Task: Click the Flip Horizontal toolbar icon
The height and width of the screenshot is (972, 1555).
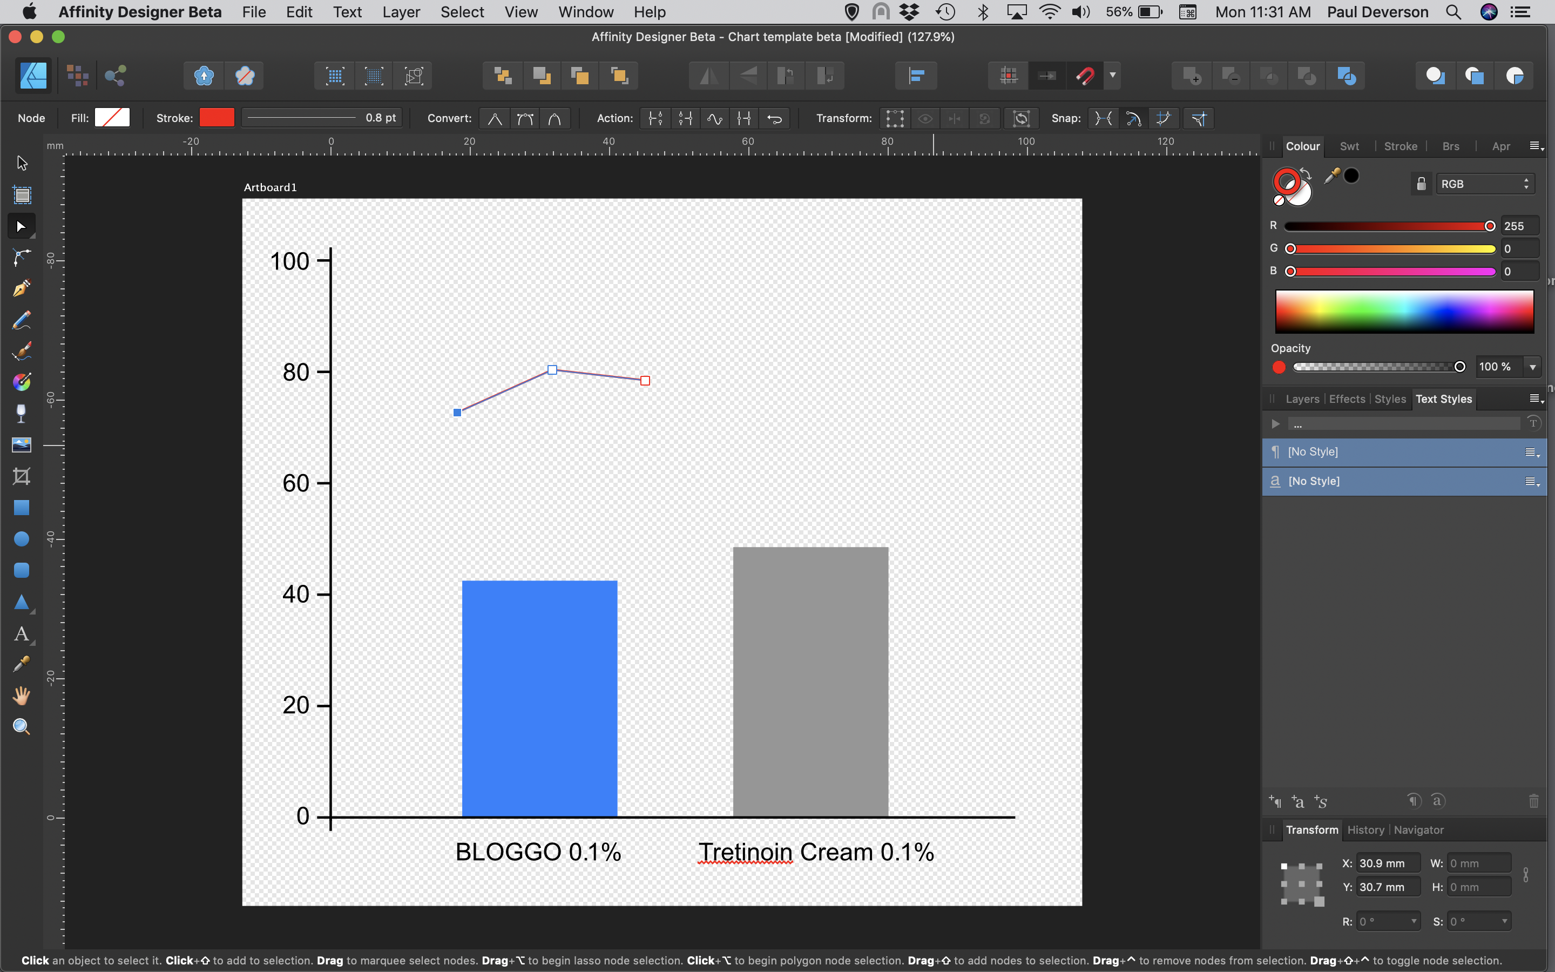Action: pyautogui.click(x=709, y=76)
